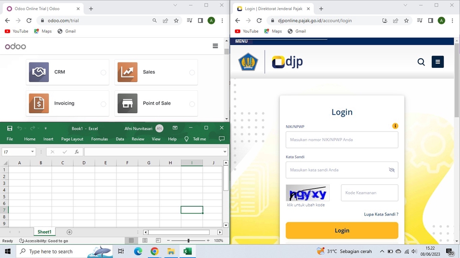Screen dimensions: 460x258
Task: Open Microsoft Edge from taskbar
Action: point(138,251)
